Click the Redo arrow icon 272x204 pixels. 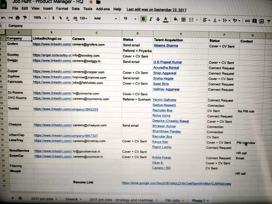pyautogui.click(x=10, y=18)
